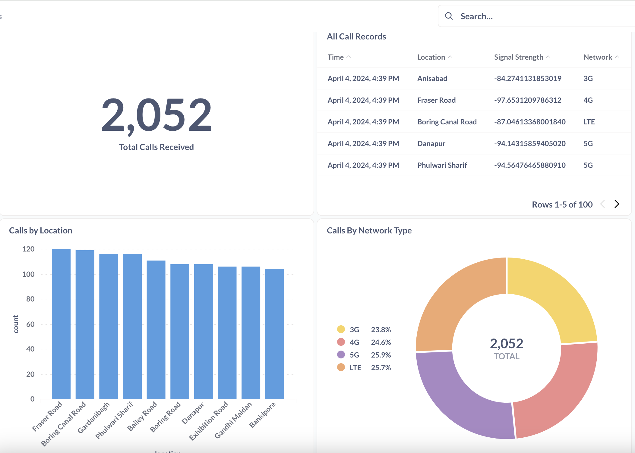635x453 pixels.
Task: Sort table by Location column header
Action: (x=431, y=57)
